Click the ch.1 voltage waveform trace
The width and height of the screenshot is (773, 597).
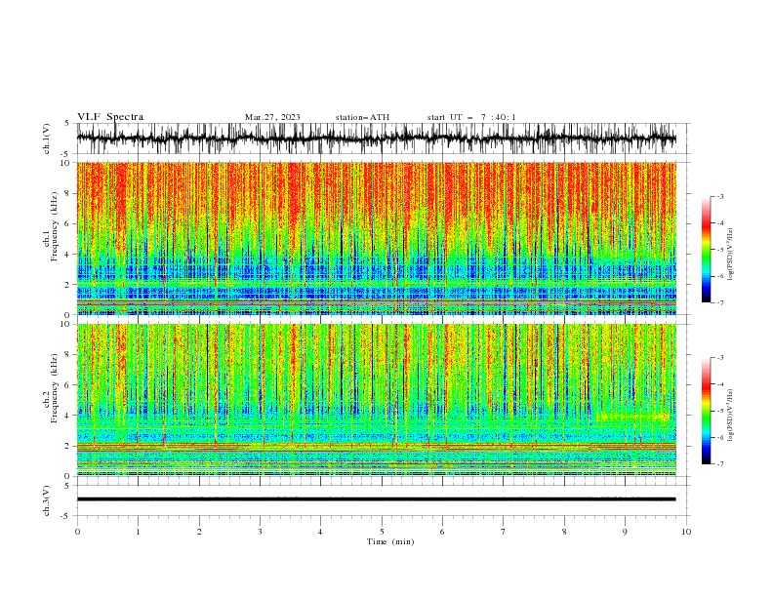tap(376, 139)
